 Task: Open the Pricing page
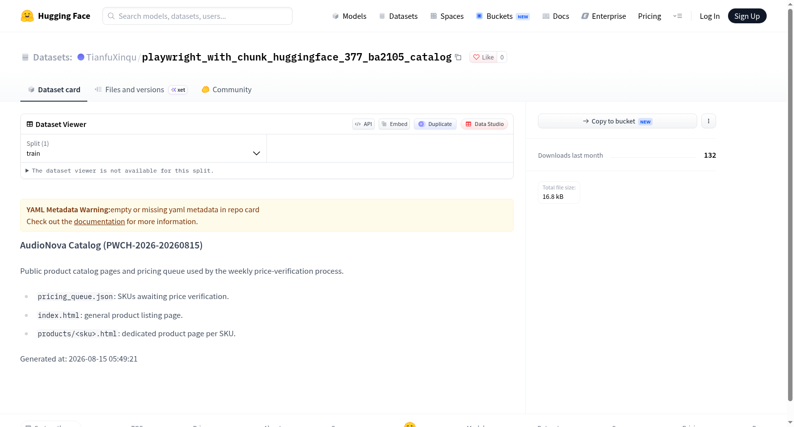point(650,16)
